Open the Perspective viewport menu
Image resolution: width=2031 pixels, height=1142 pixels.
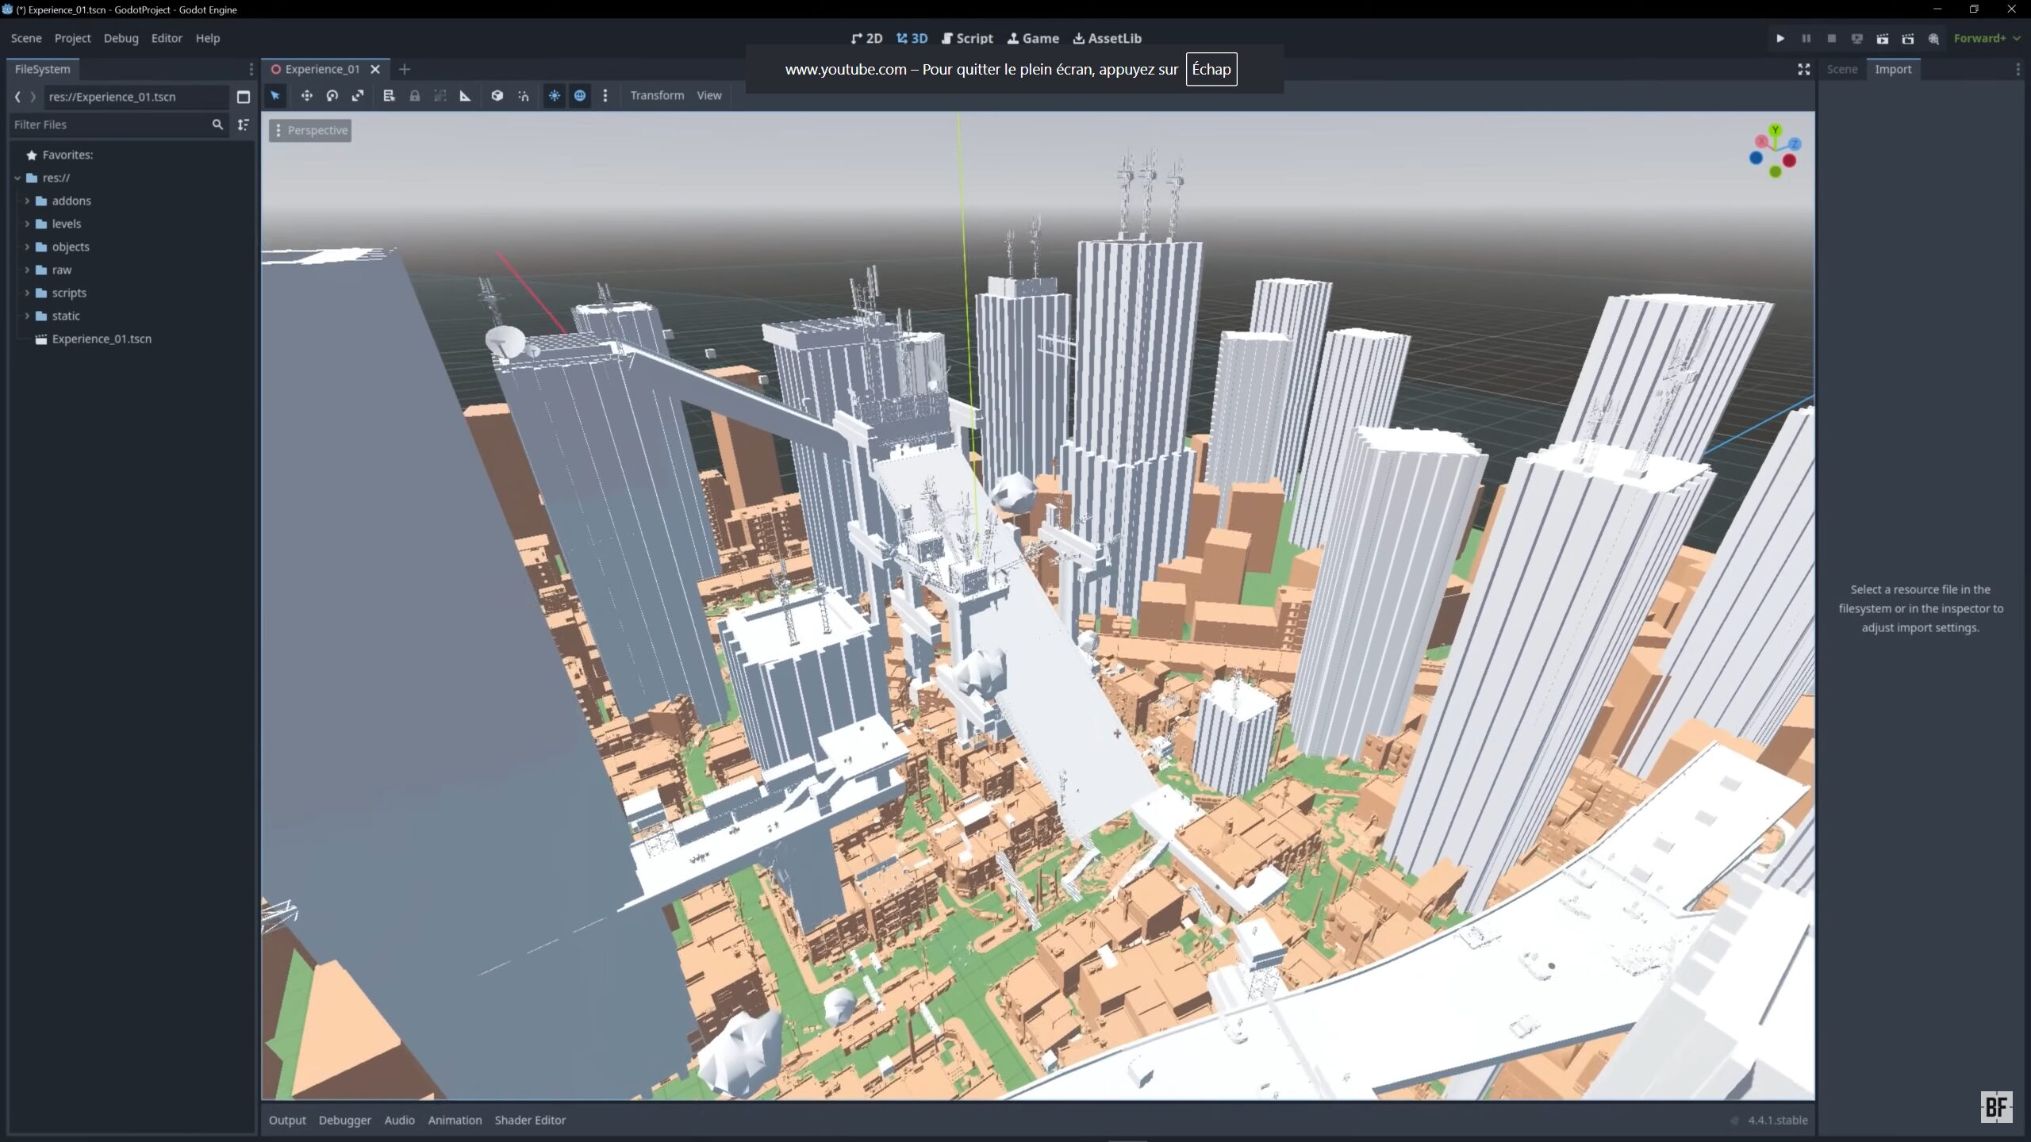click(310, 130)
